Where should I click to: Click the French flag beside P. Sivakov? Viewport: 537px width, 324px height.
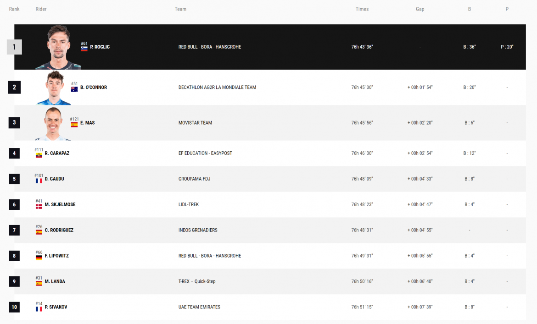coord(39,309)
